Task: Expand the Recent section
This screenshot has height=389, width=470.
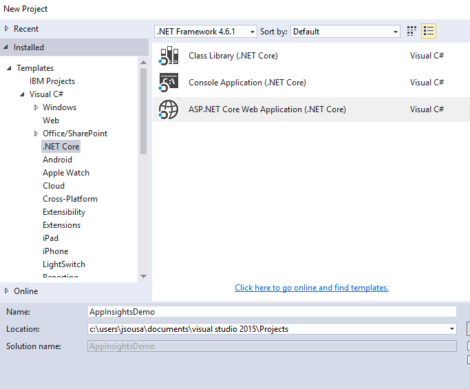Action: [7, 28]
